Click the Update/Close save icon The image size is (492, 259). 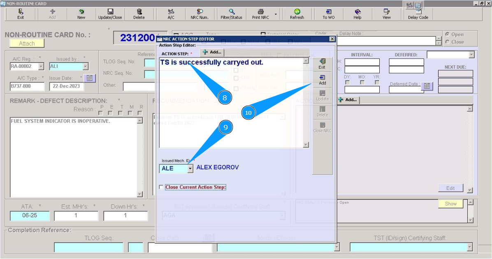click(x=110, y=12)
